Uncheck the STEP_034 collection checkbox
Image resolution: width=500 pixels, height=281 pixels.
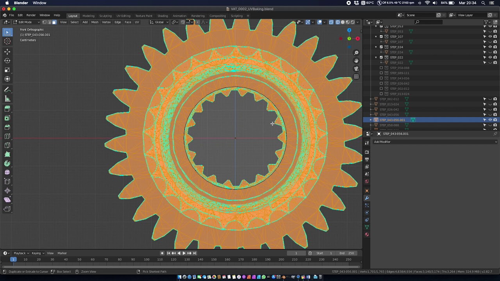coord(381,47)
